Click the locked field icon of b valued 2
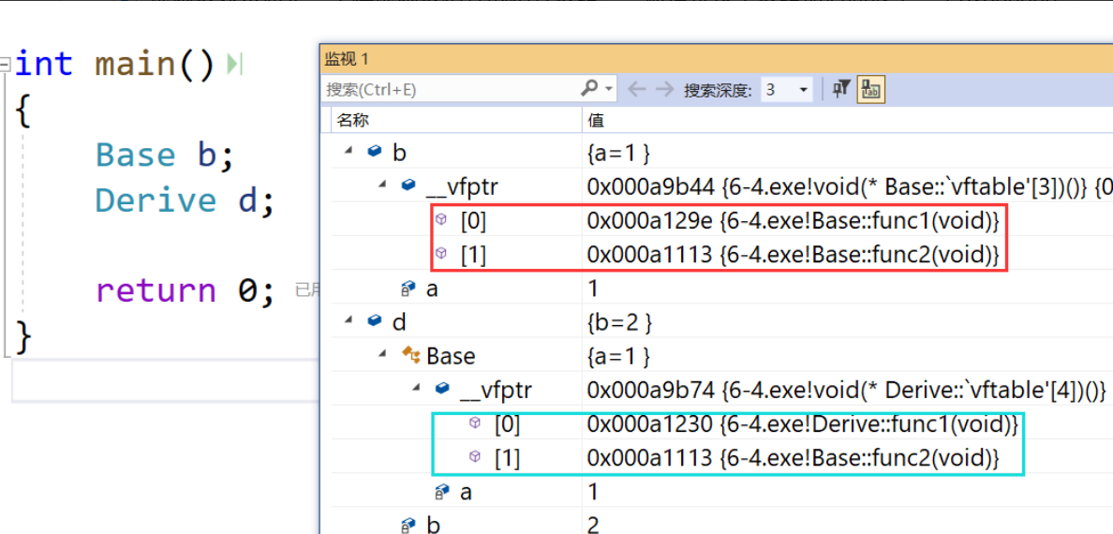The height and width of the screenshot is (534, 1113). coord(408,526)
